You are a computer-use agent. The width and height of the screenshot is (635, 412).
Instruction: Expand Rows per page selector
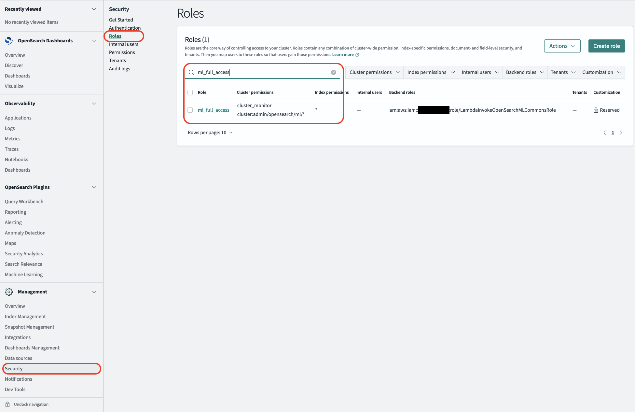pyautogui.click(x=210, y=133)
